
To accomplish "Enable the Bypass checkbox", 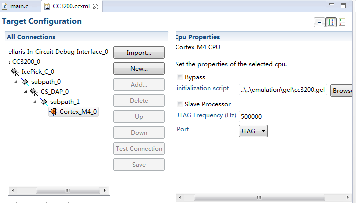I will tap(180, 77).
